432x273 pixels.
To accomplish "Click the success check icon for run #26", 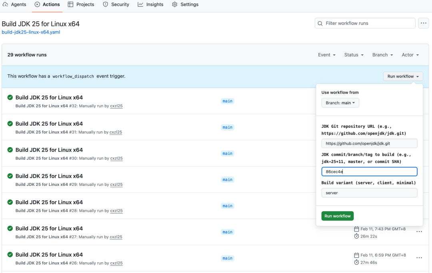I will tap(10, 255).
